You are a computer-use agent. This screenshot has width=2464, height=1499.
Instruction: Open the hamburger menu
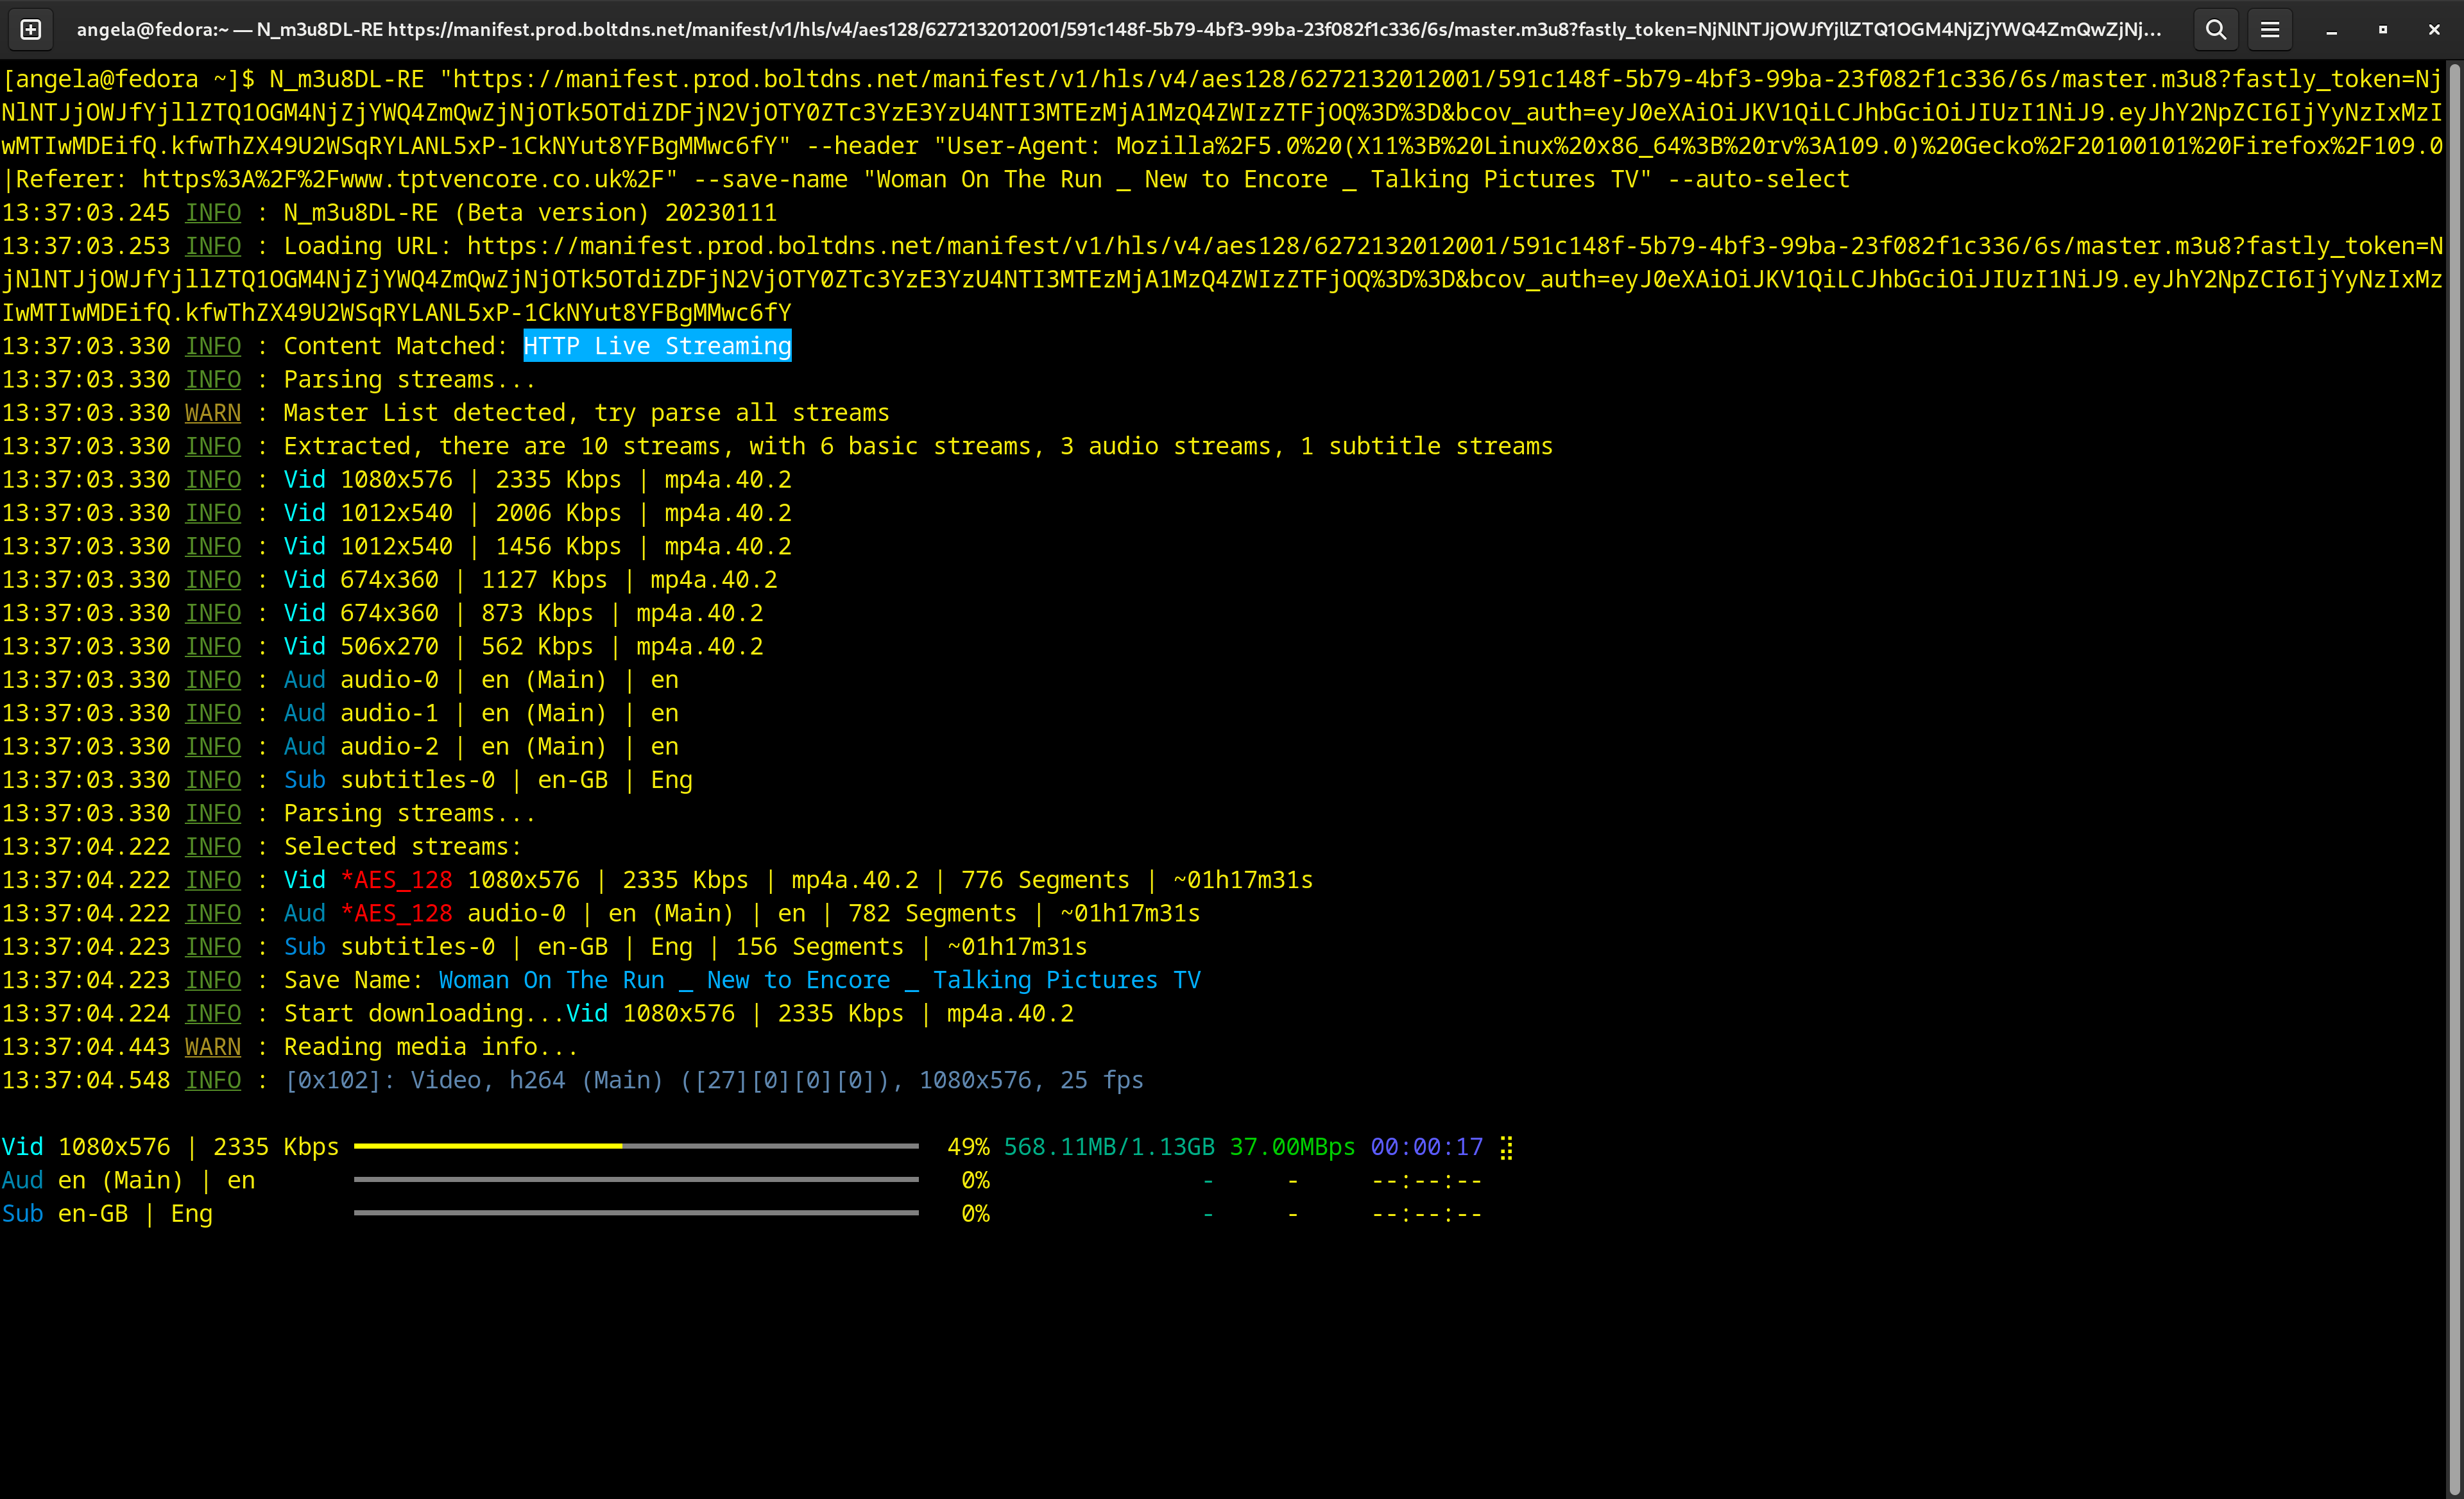point(2270,30)
